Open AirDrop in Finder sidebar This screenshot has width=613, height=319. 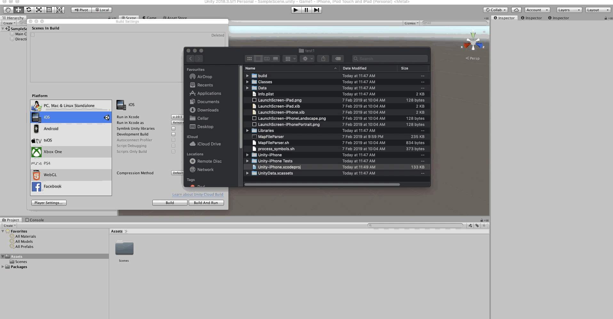point(204,77)
